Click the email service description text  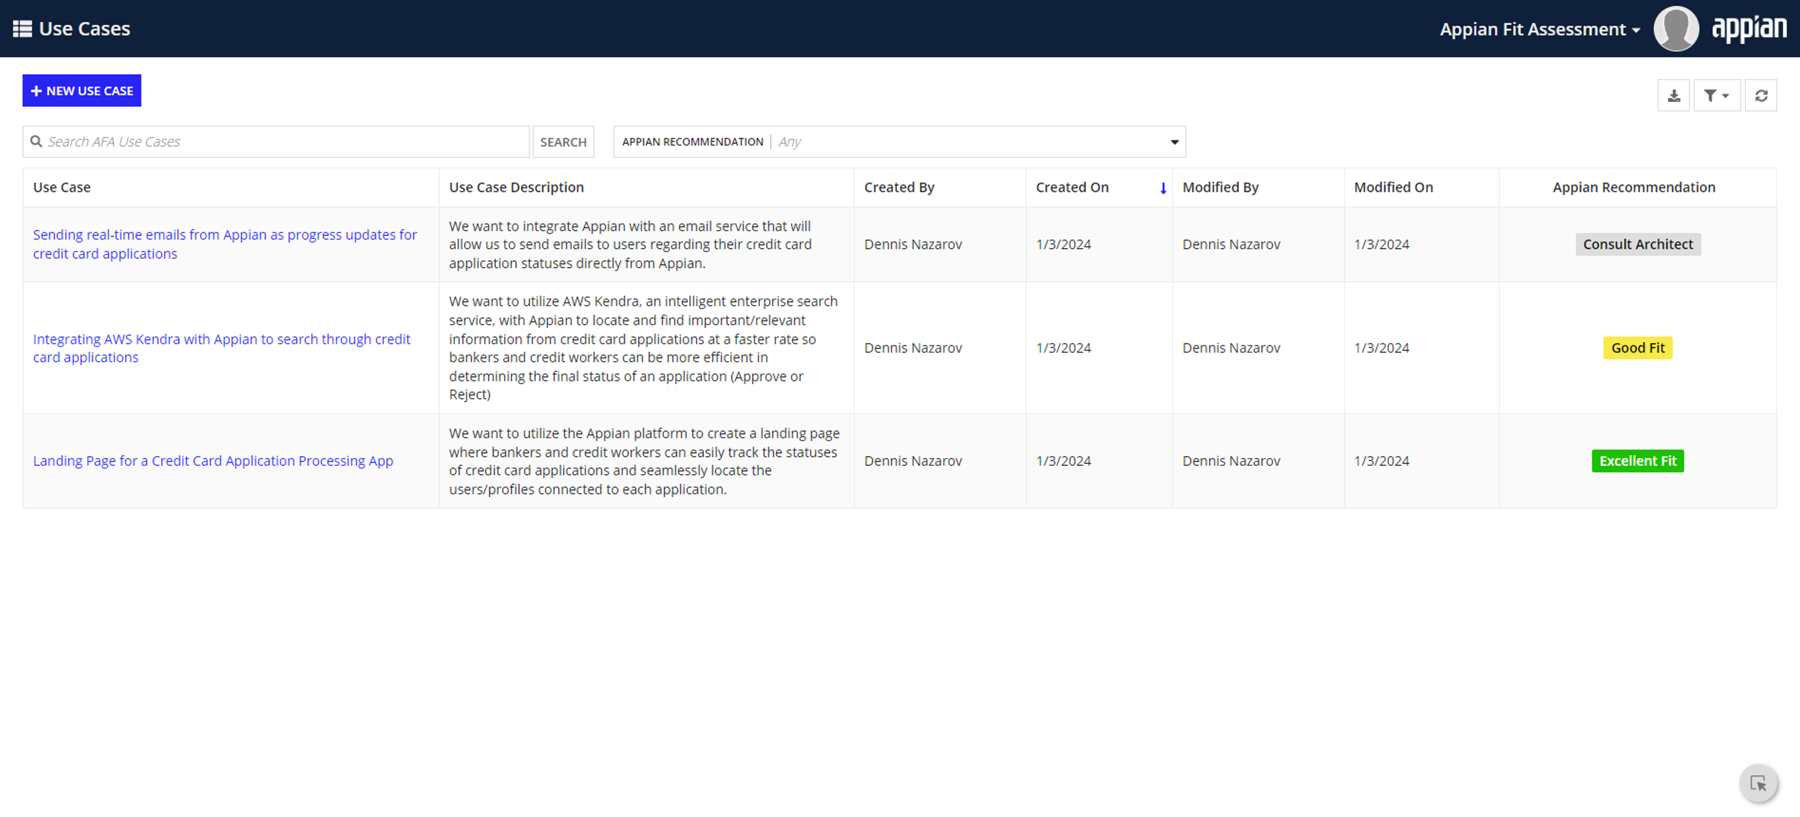630,245
